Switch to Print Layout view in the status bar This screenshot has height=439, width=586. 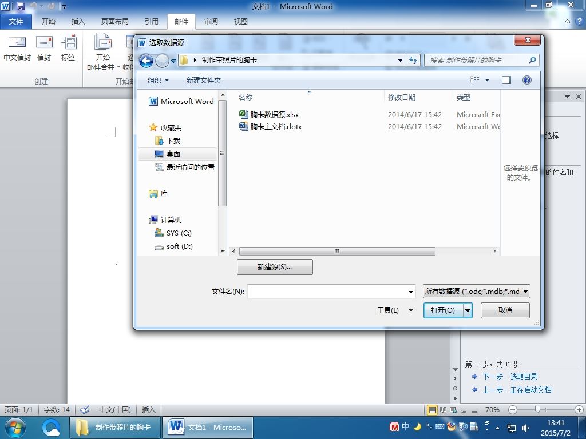pos(433,410)
